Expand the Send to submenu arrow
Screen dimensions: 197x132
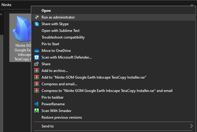tap(191, 126)
